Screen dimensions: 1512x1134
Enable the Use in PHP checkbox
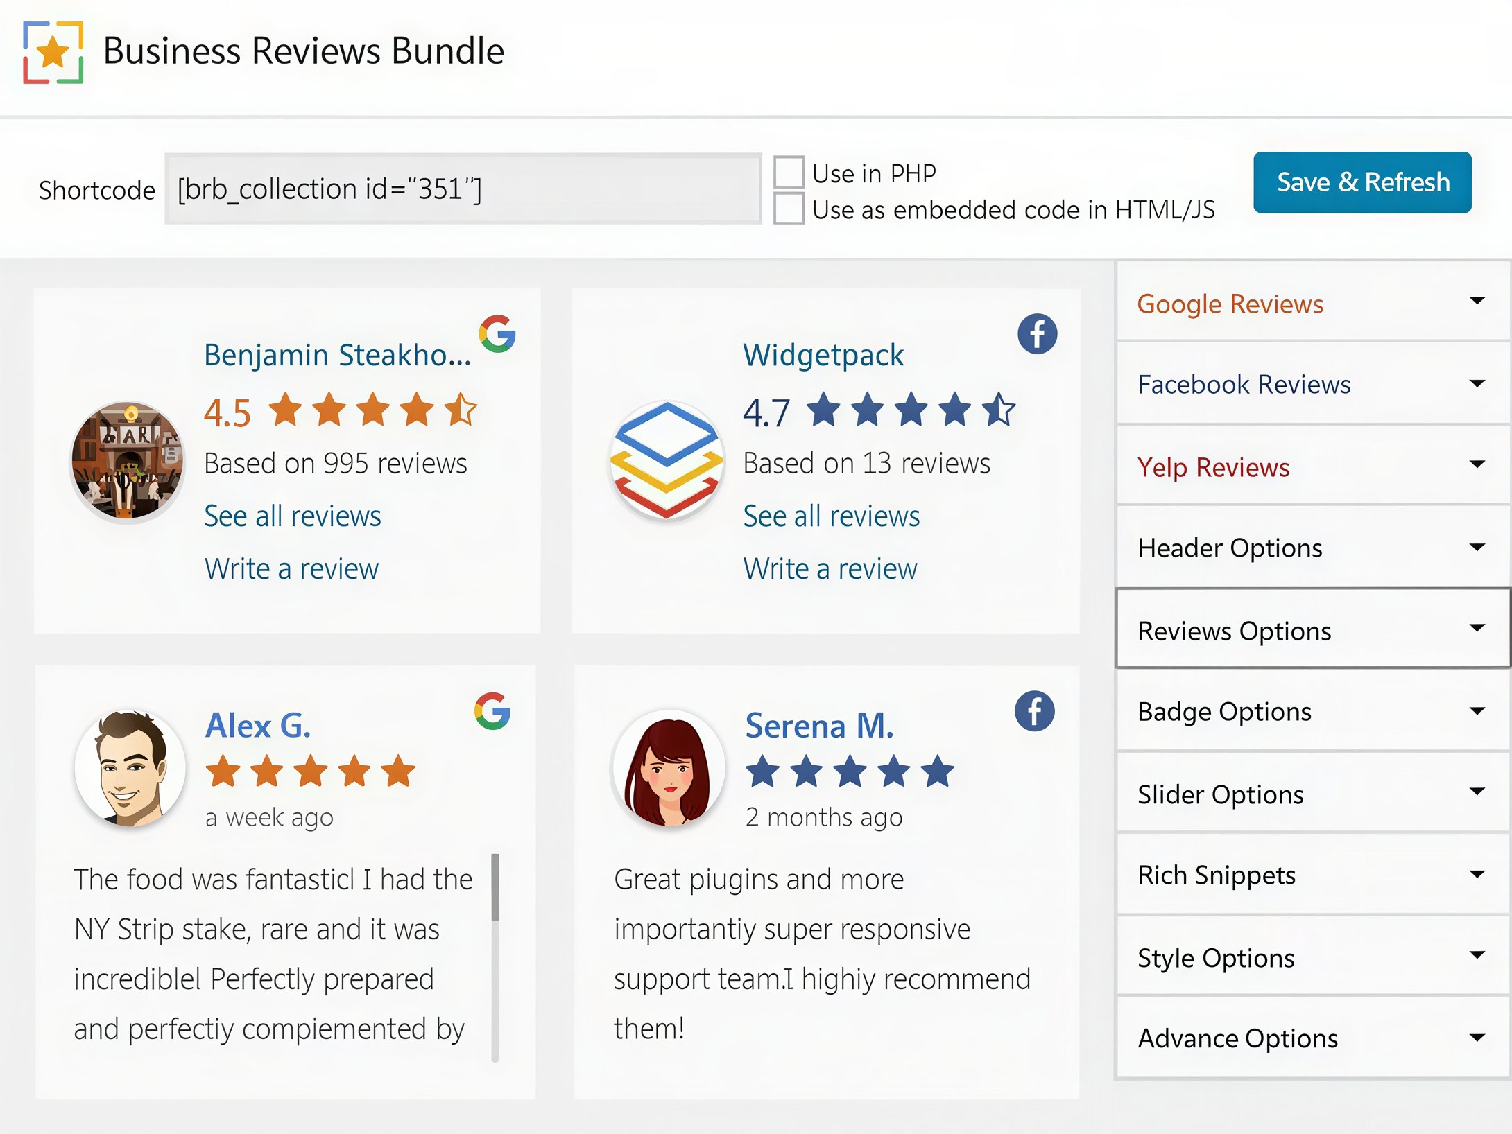[789, 172]
